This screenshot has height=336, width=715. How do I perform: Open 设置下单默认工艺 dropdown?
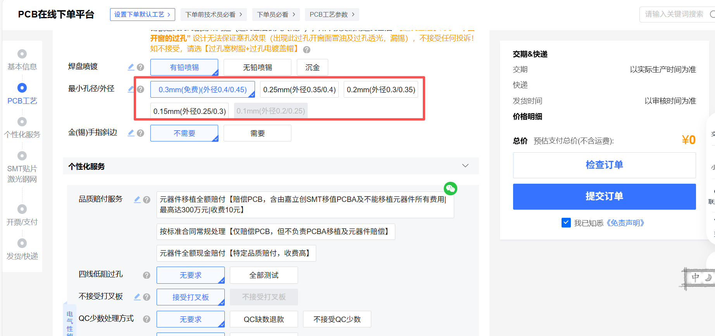click(142, 14)
